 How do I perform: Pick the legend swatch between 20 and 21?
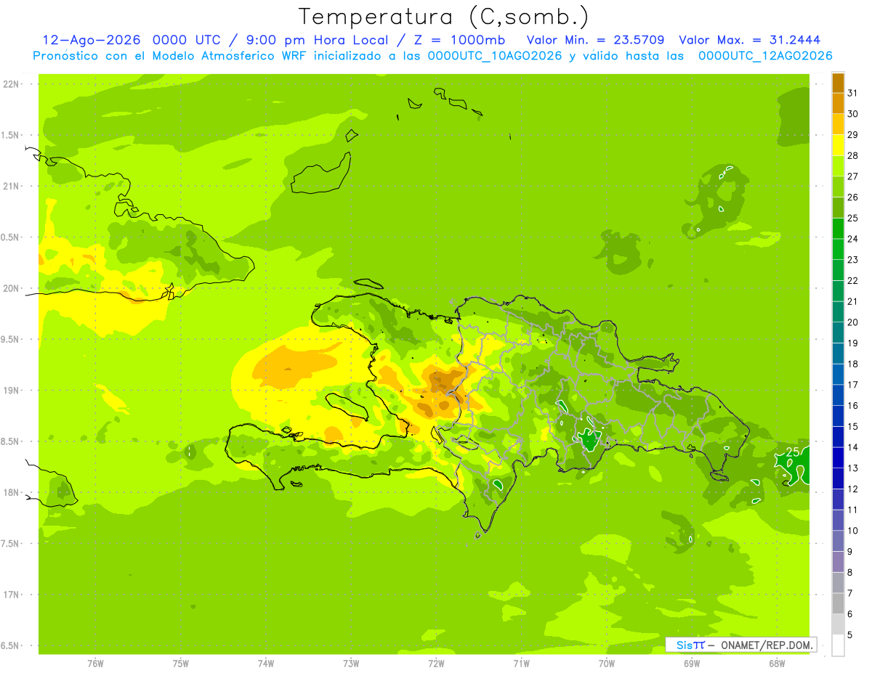(838, 312)
